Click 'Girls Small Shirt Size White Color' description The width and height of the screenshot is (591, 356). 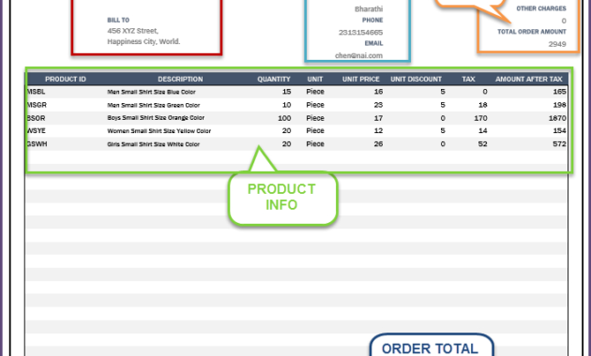click(x=153, y=144)
